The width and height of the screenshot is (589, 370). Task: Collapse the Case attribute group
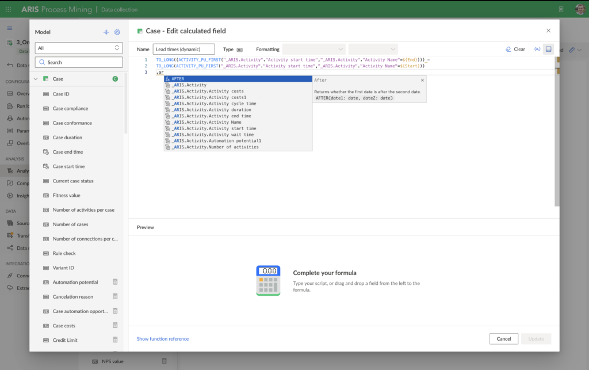point(35,78)
